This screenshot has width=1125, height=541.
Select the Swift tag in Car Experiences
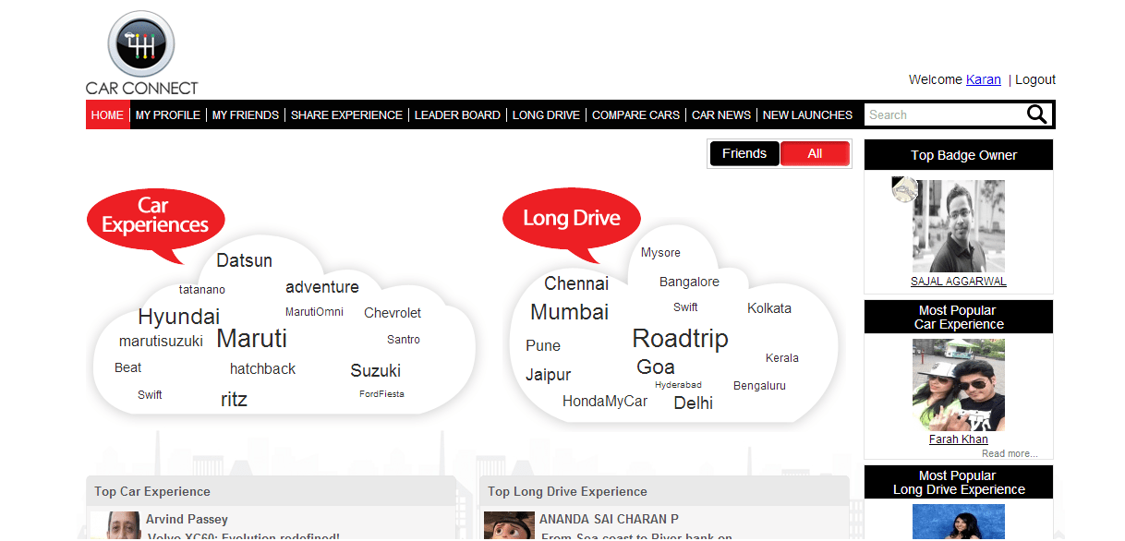[x=150, y=395]
